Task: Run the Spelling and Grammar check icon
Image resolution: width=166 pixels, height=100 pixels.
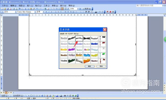Action: [20, 9]
